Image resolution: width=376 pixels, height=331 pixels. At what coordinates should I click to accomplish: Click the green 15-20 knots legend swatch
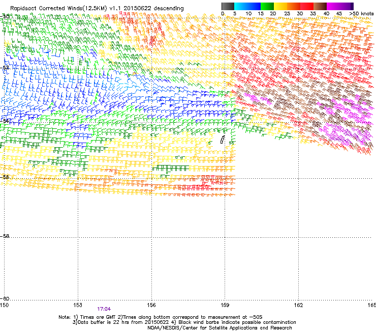(267, 6)
